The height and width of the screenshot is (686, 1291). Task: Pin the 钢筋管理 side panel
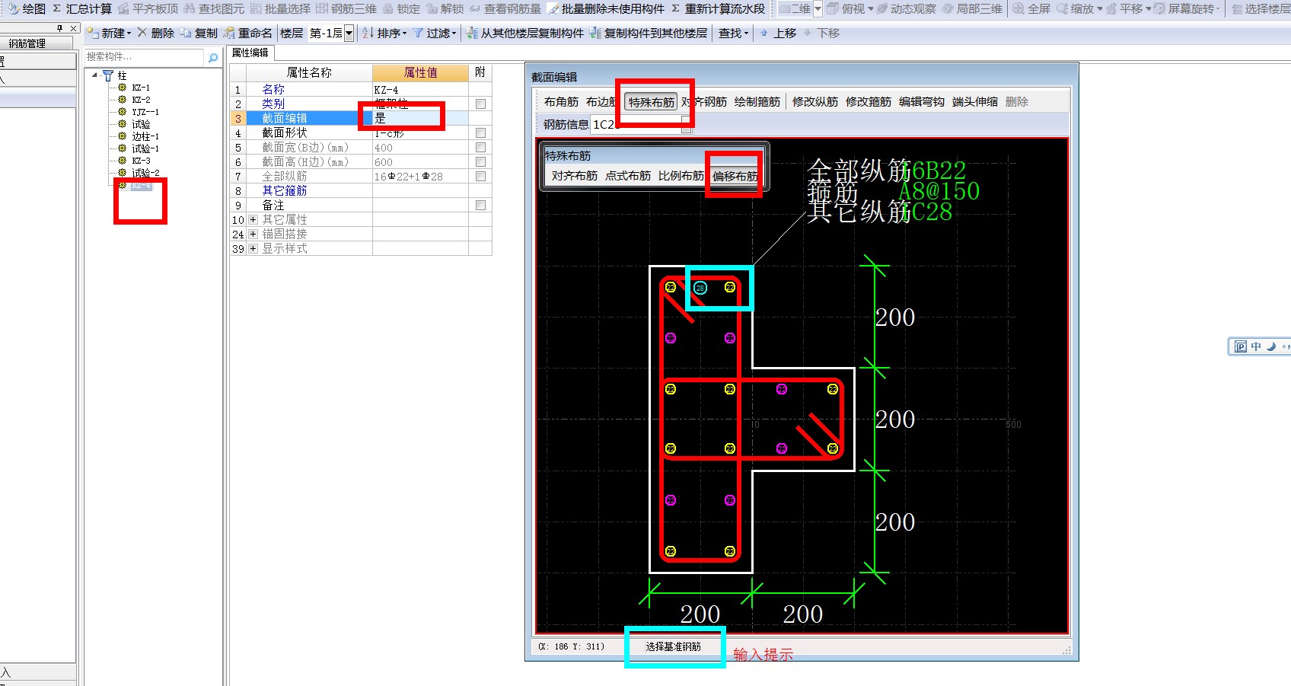click(59, 28)
